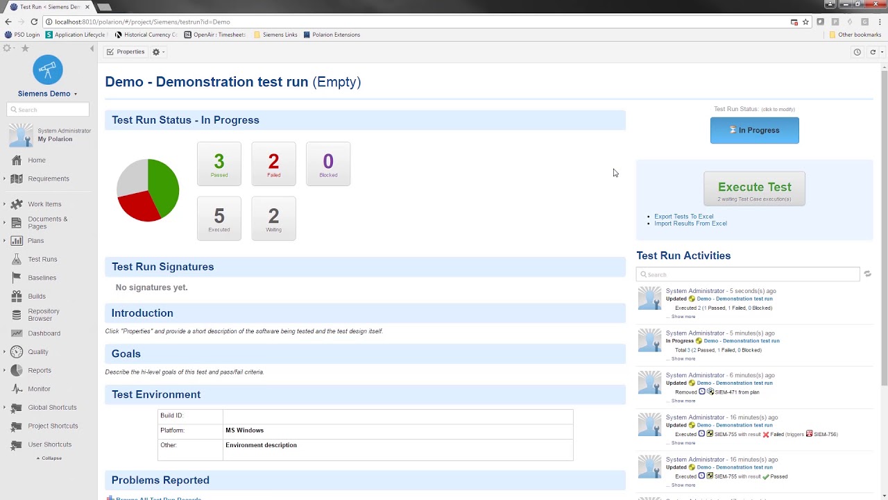Viewport: 888px width, 500px height.
Task: Open the Other bookmarks folder
Action: [855, 35]
